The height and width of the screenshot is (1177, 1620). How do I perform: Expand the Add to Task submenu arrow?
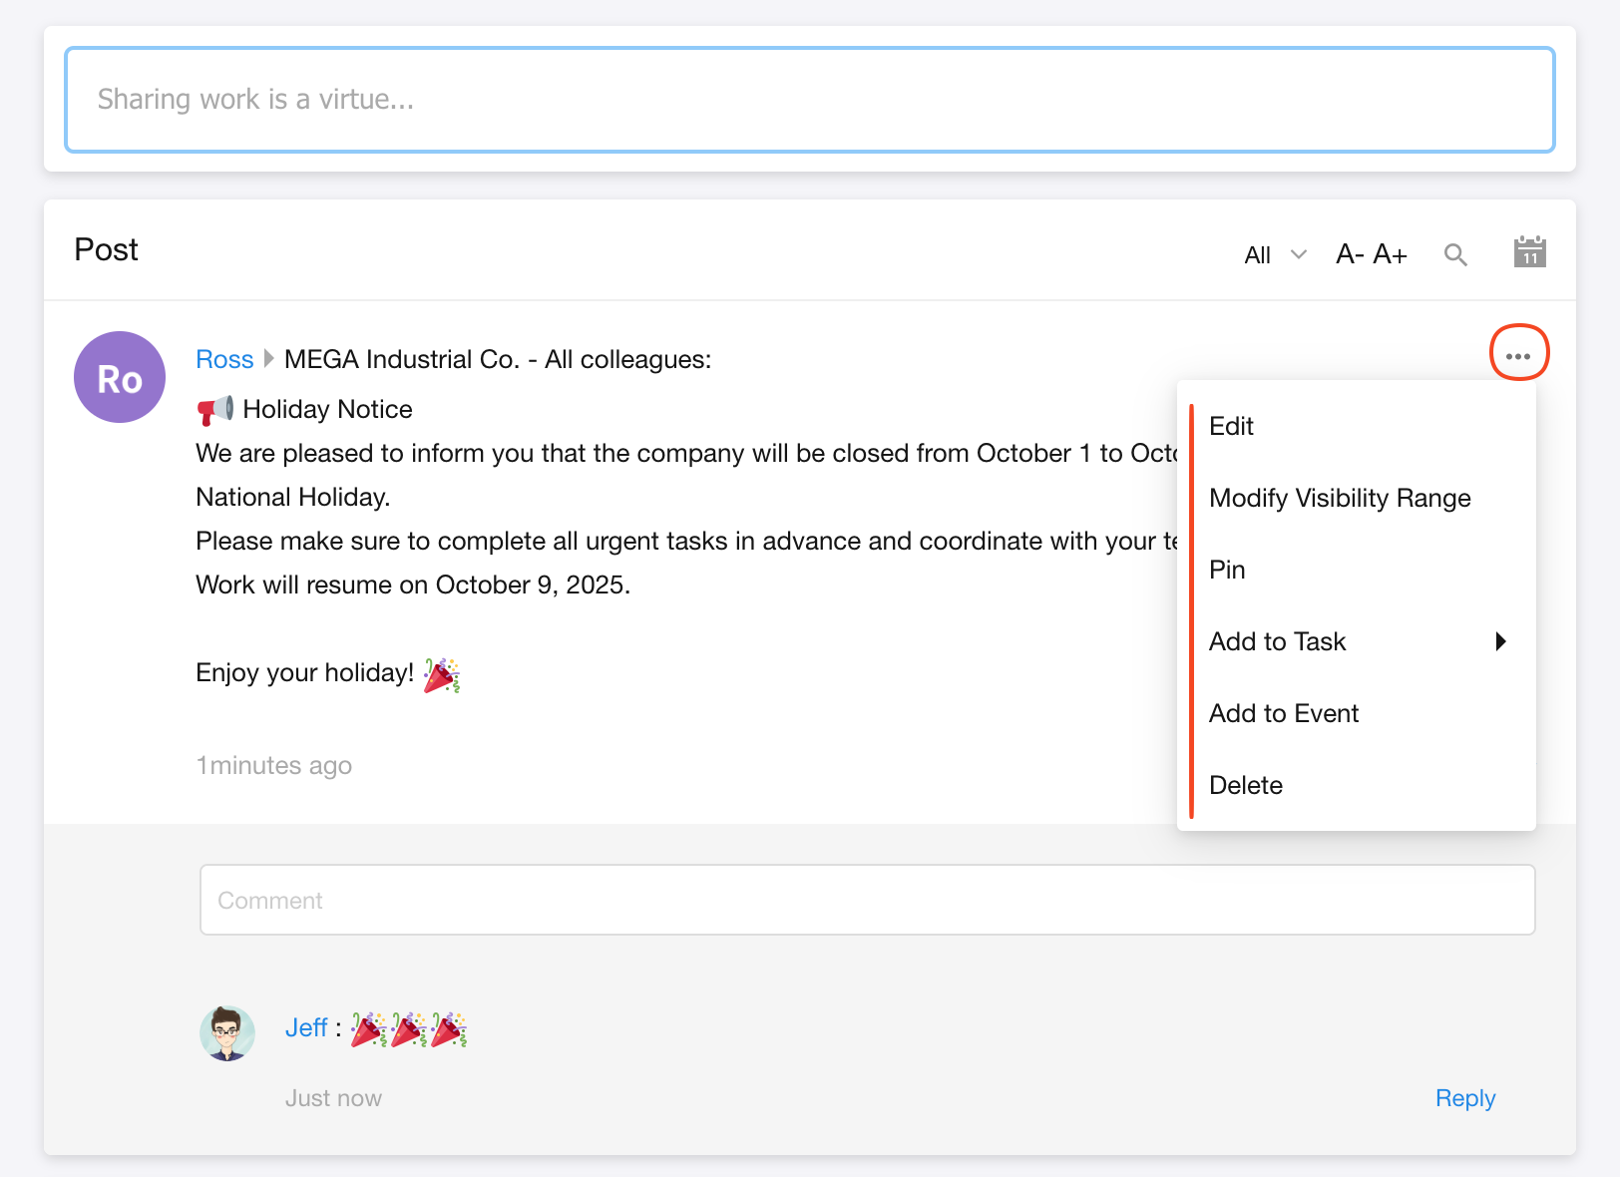[1500, 641]
